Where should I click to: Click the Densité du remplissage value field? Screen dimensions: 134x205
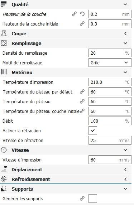(x=110, y=53)
